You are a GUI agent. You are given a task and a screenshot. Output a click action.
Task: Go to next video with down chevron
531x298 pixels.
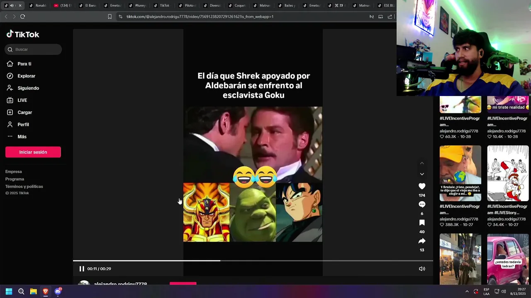[422, 174]
